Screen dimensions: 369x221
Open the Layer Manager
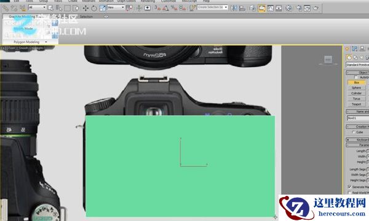253,8
